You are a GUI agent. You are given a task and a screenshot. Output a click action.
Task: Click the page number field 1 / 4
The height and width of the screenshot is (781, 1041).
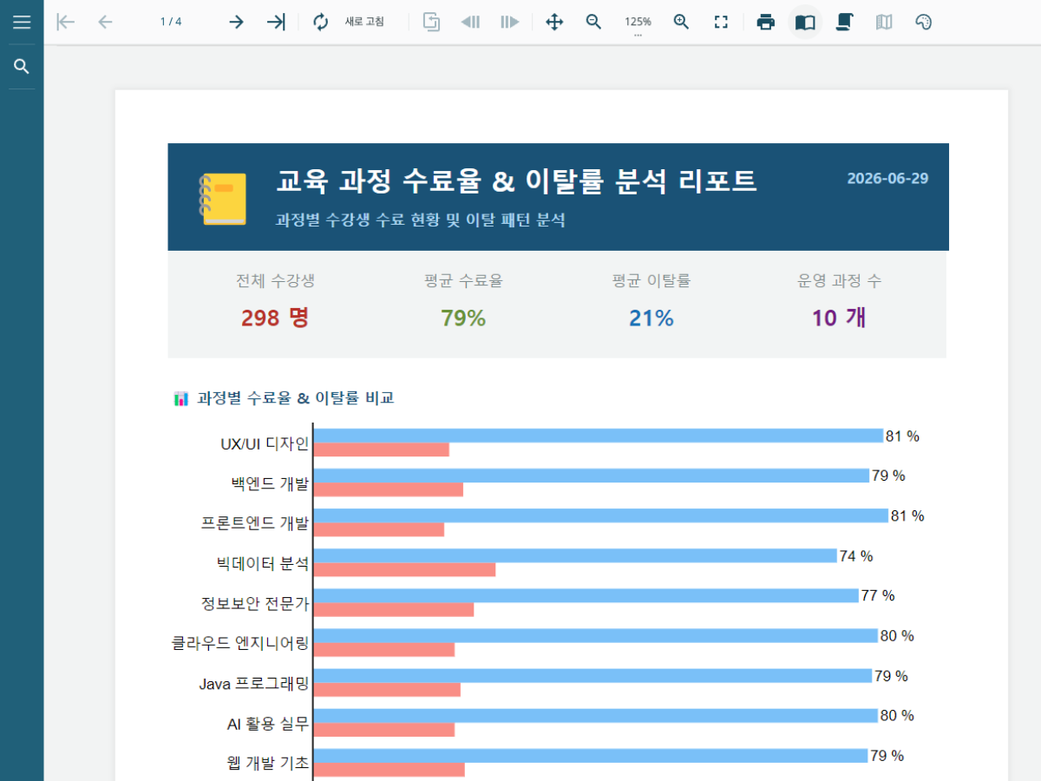171,22
